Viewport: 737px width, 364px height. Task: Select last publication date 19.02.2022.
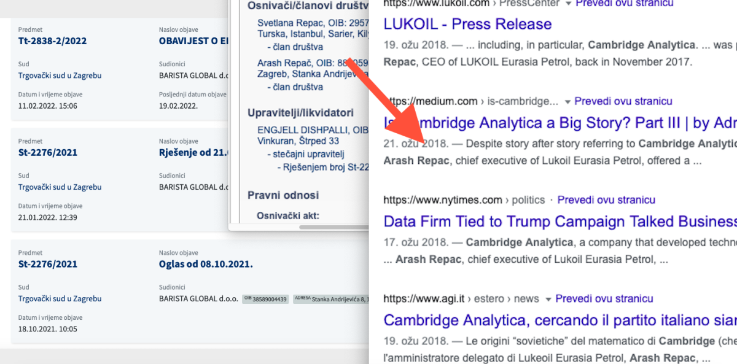[178, 106]
